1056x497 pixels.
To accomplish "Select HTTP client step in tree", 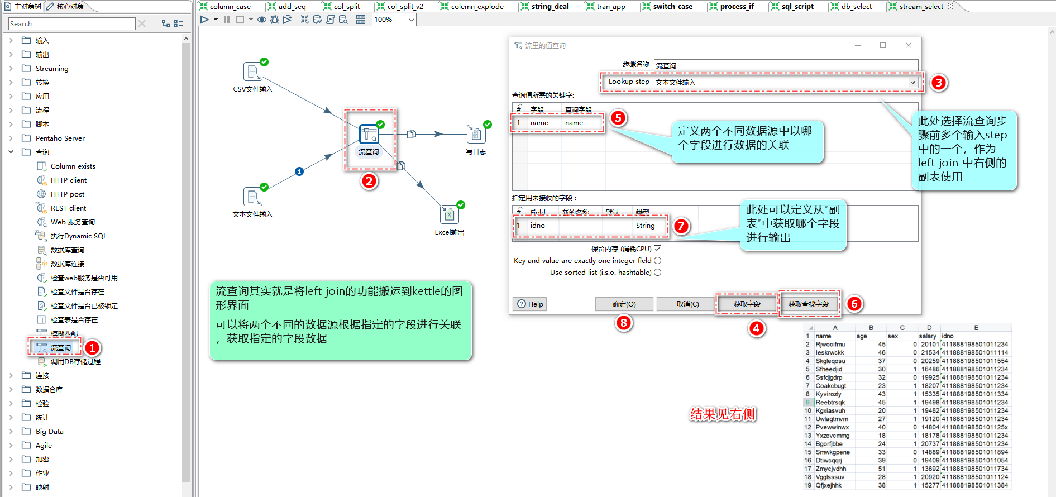I will click(69, 180).
